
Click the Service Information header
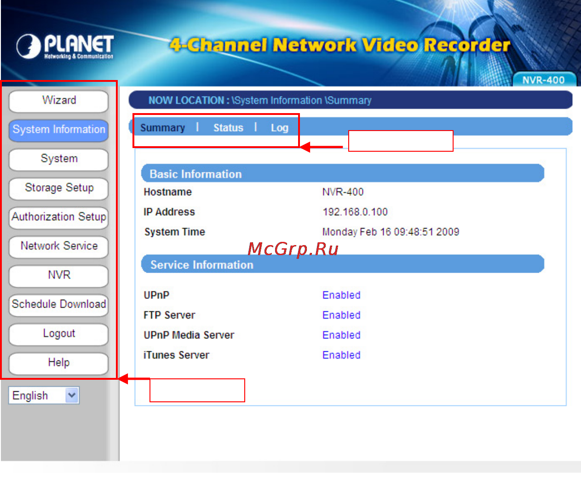point(343,264)
